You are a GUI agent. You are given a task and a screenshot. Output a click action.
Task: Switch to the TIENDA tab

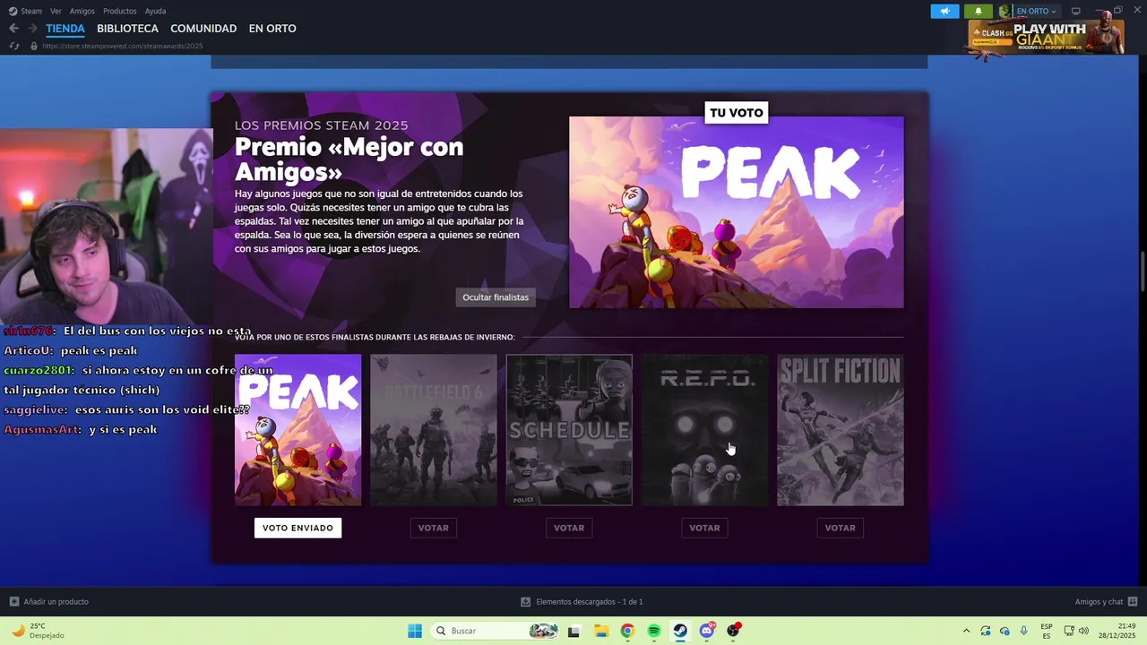click(65, 29)
